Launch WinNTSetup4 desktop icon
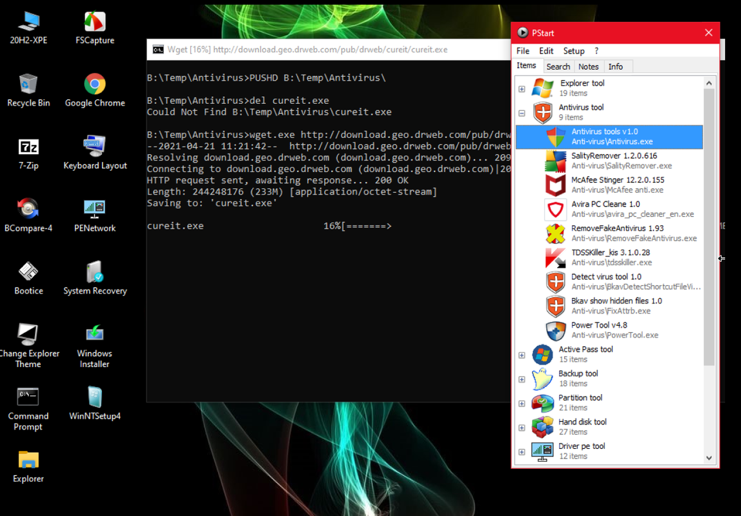The image size is (741, 516). [x=94, y=404]
